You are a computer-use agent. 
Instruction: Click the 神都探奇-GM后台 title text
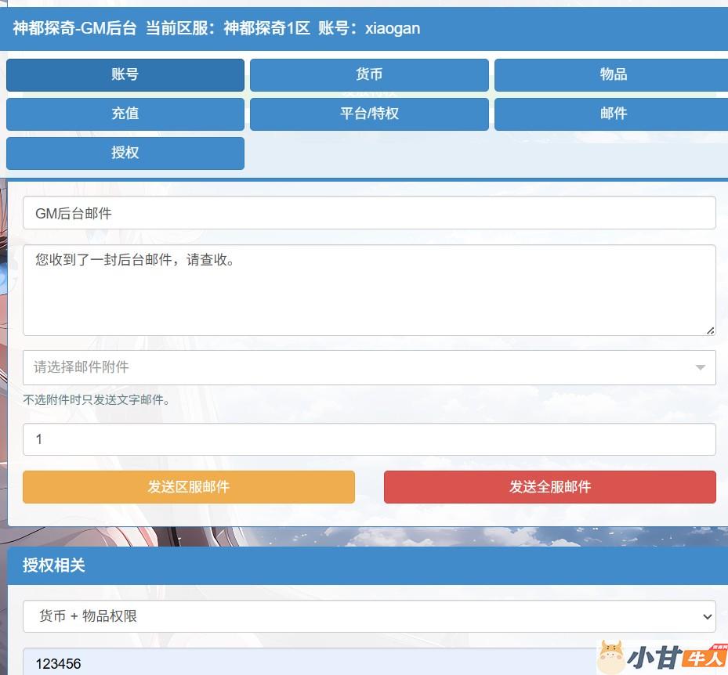point(74,29)
